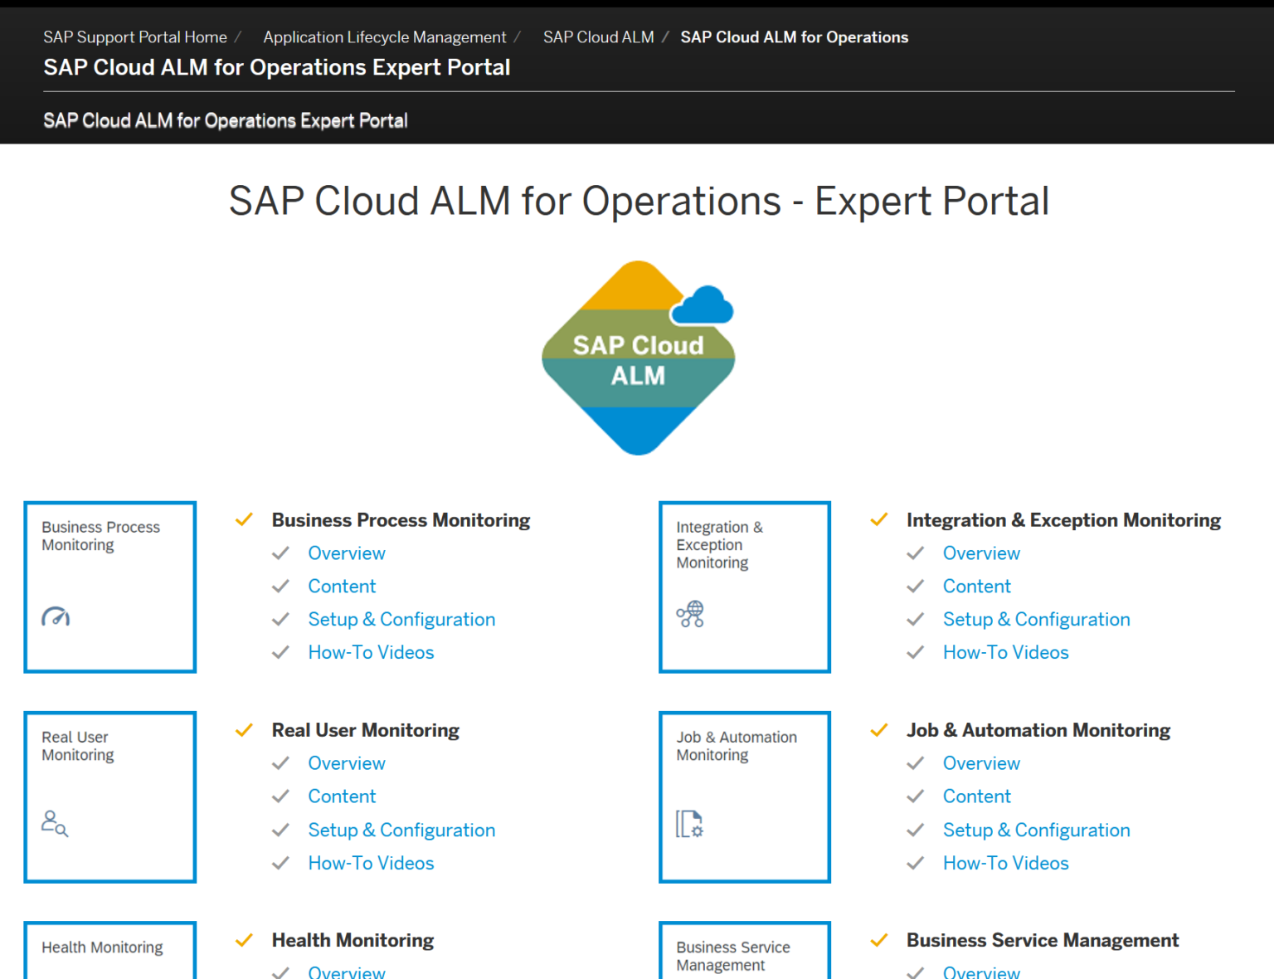The width and height of the screenshot is (1274, 979).
Task: Open Content under Integration & Exception Monitoring
Action: [x=976, y=586]
